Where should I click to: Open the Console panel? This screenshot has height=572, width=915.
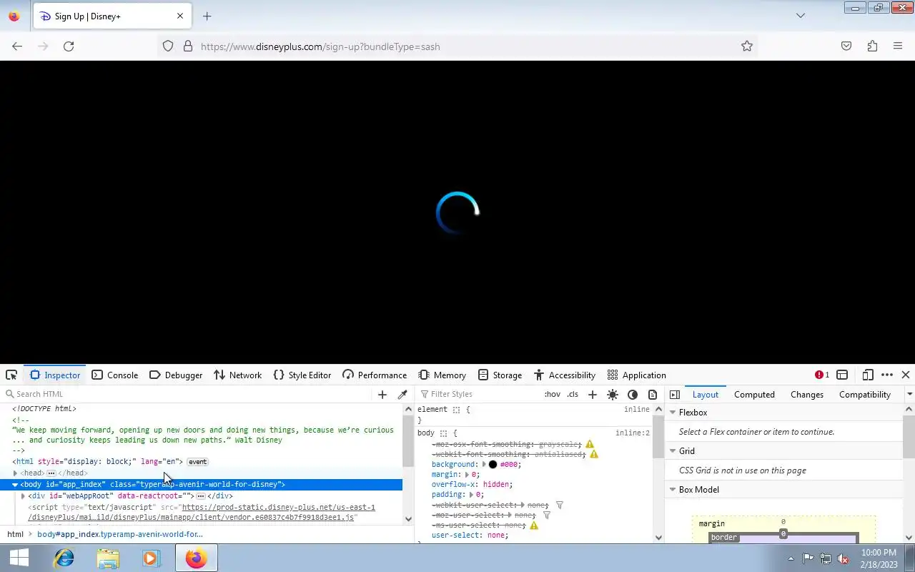pos(115,375)
